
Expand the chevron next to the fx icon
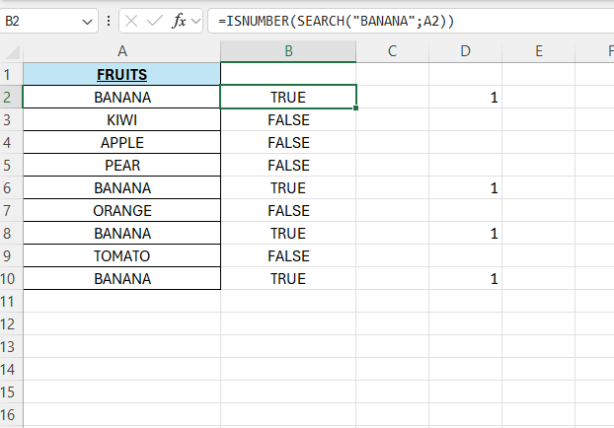click(x=195, y=21)
